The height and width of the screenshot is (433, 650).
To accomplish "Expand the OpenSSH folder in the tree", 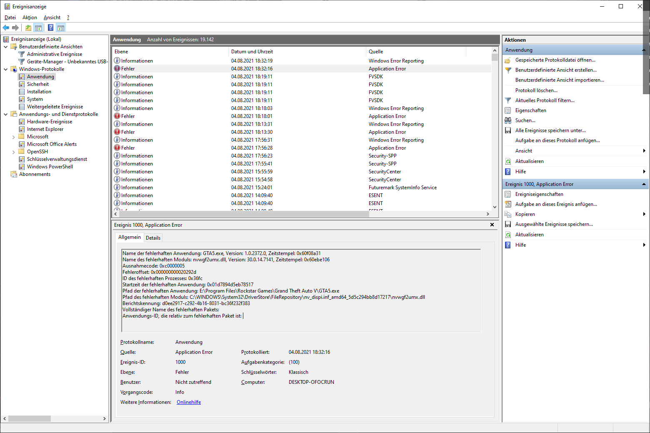I will tap(13, 152).
